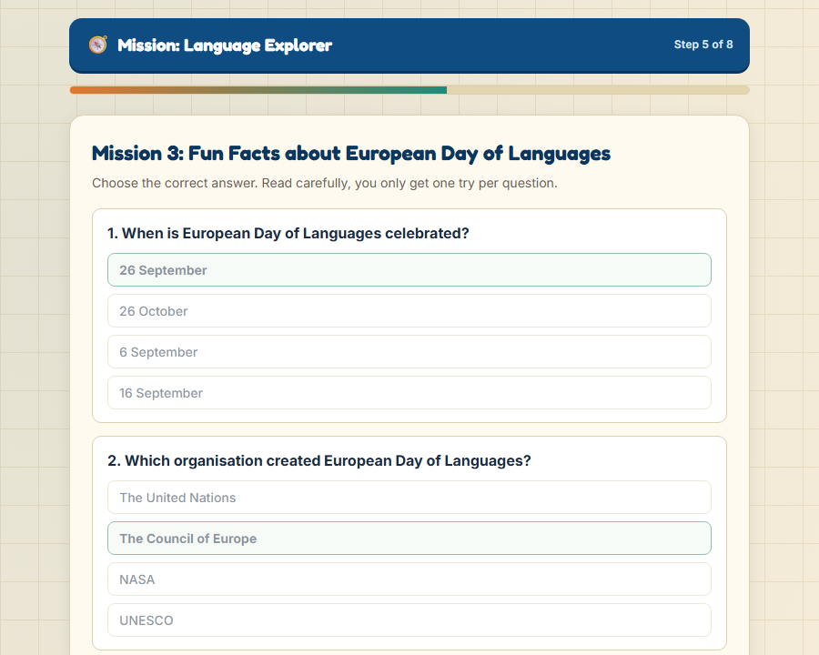Click the "Mission: Language Explorer" title
The image size is (819, 655).
pyautogui.click(x=225, y=45)
